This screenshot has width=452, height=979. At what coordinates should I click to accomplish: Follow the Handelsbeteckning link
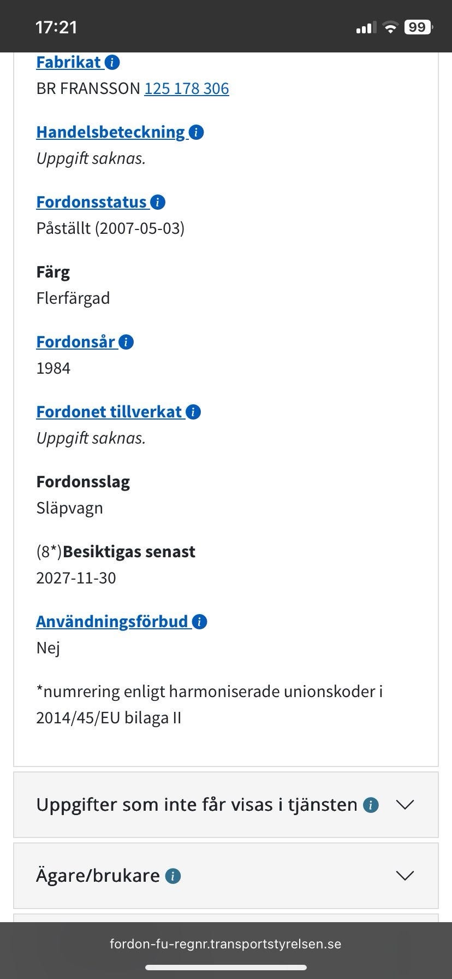[111, 132]
